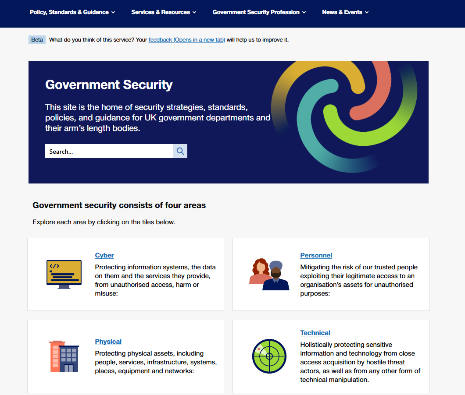
Task: Click the Technical radar target icon
Action: 269,356
